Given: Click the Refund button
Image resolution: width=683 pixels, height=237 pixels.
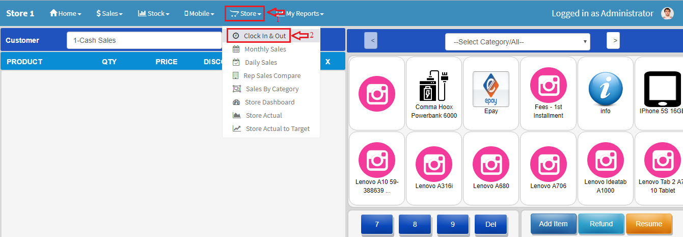Looking at the screenshot, I should click(601, 224).
